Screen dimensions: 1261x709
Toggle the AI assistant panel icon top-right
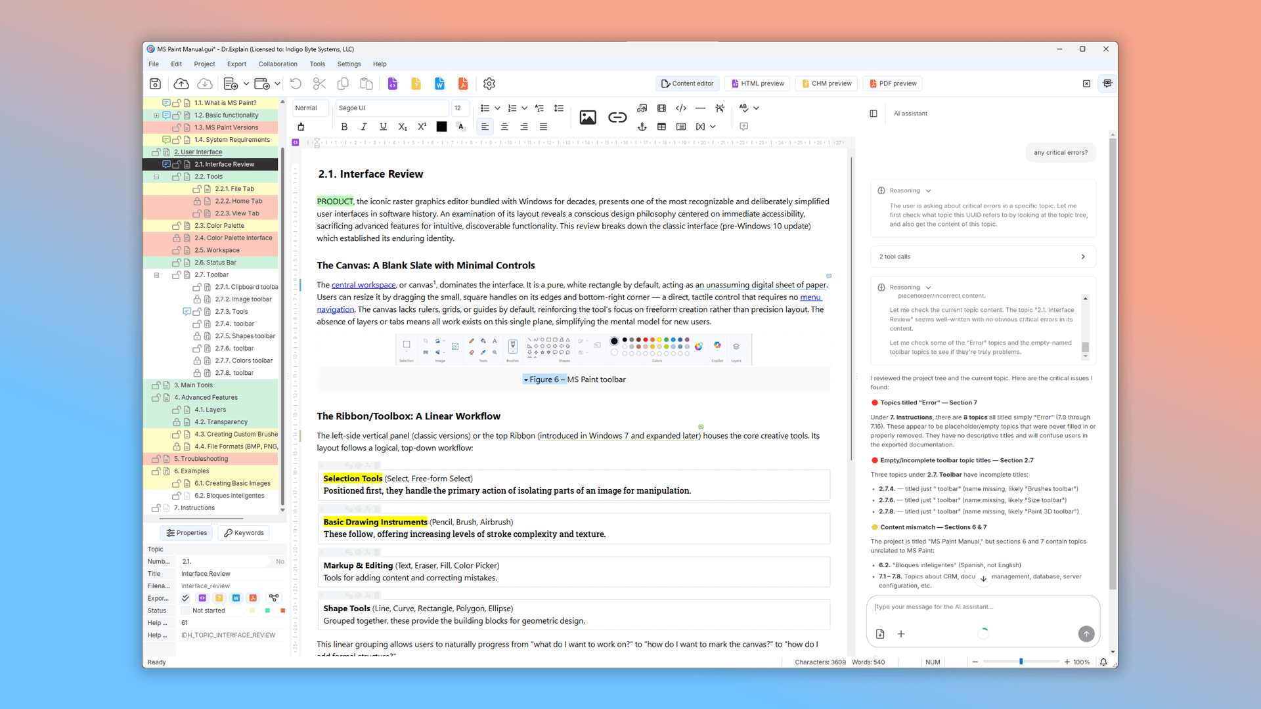(1107, 83)
